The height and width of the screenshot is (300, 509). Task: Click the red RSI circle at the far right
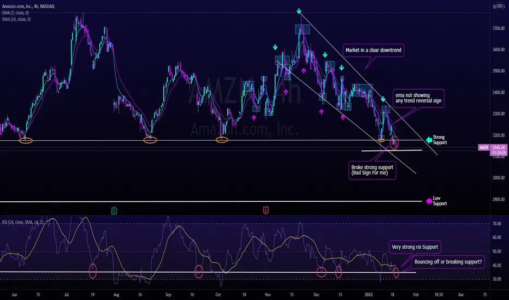pos(396,273)
